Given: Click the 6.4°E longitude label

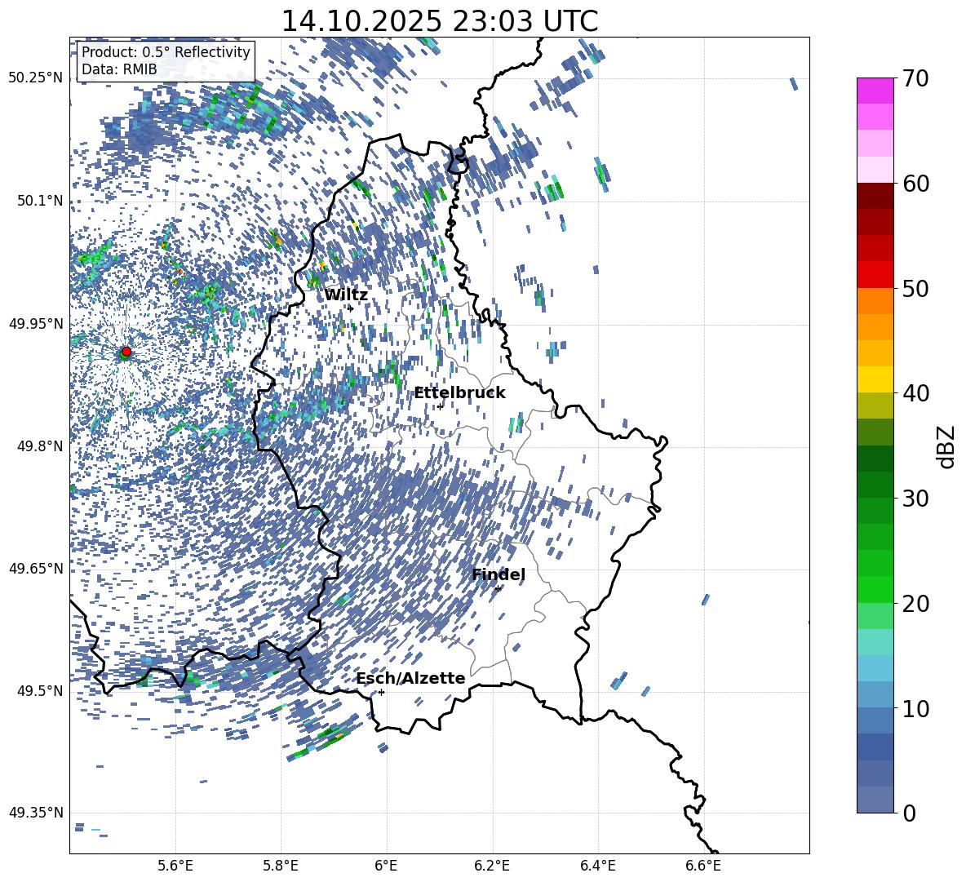Looking at the screenshot, I should click(597, 866).
